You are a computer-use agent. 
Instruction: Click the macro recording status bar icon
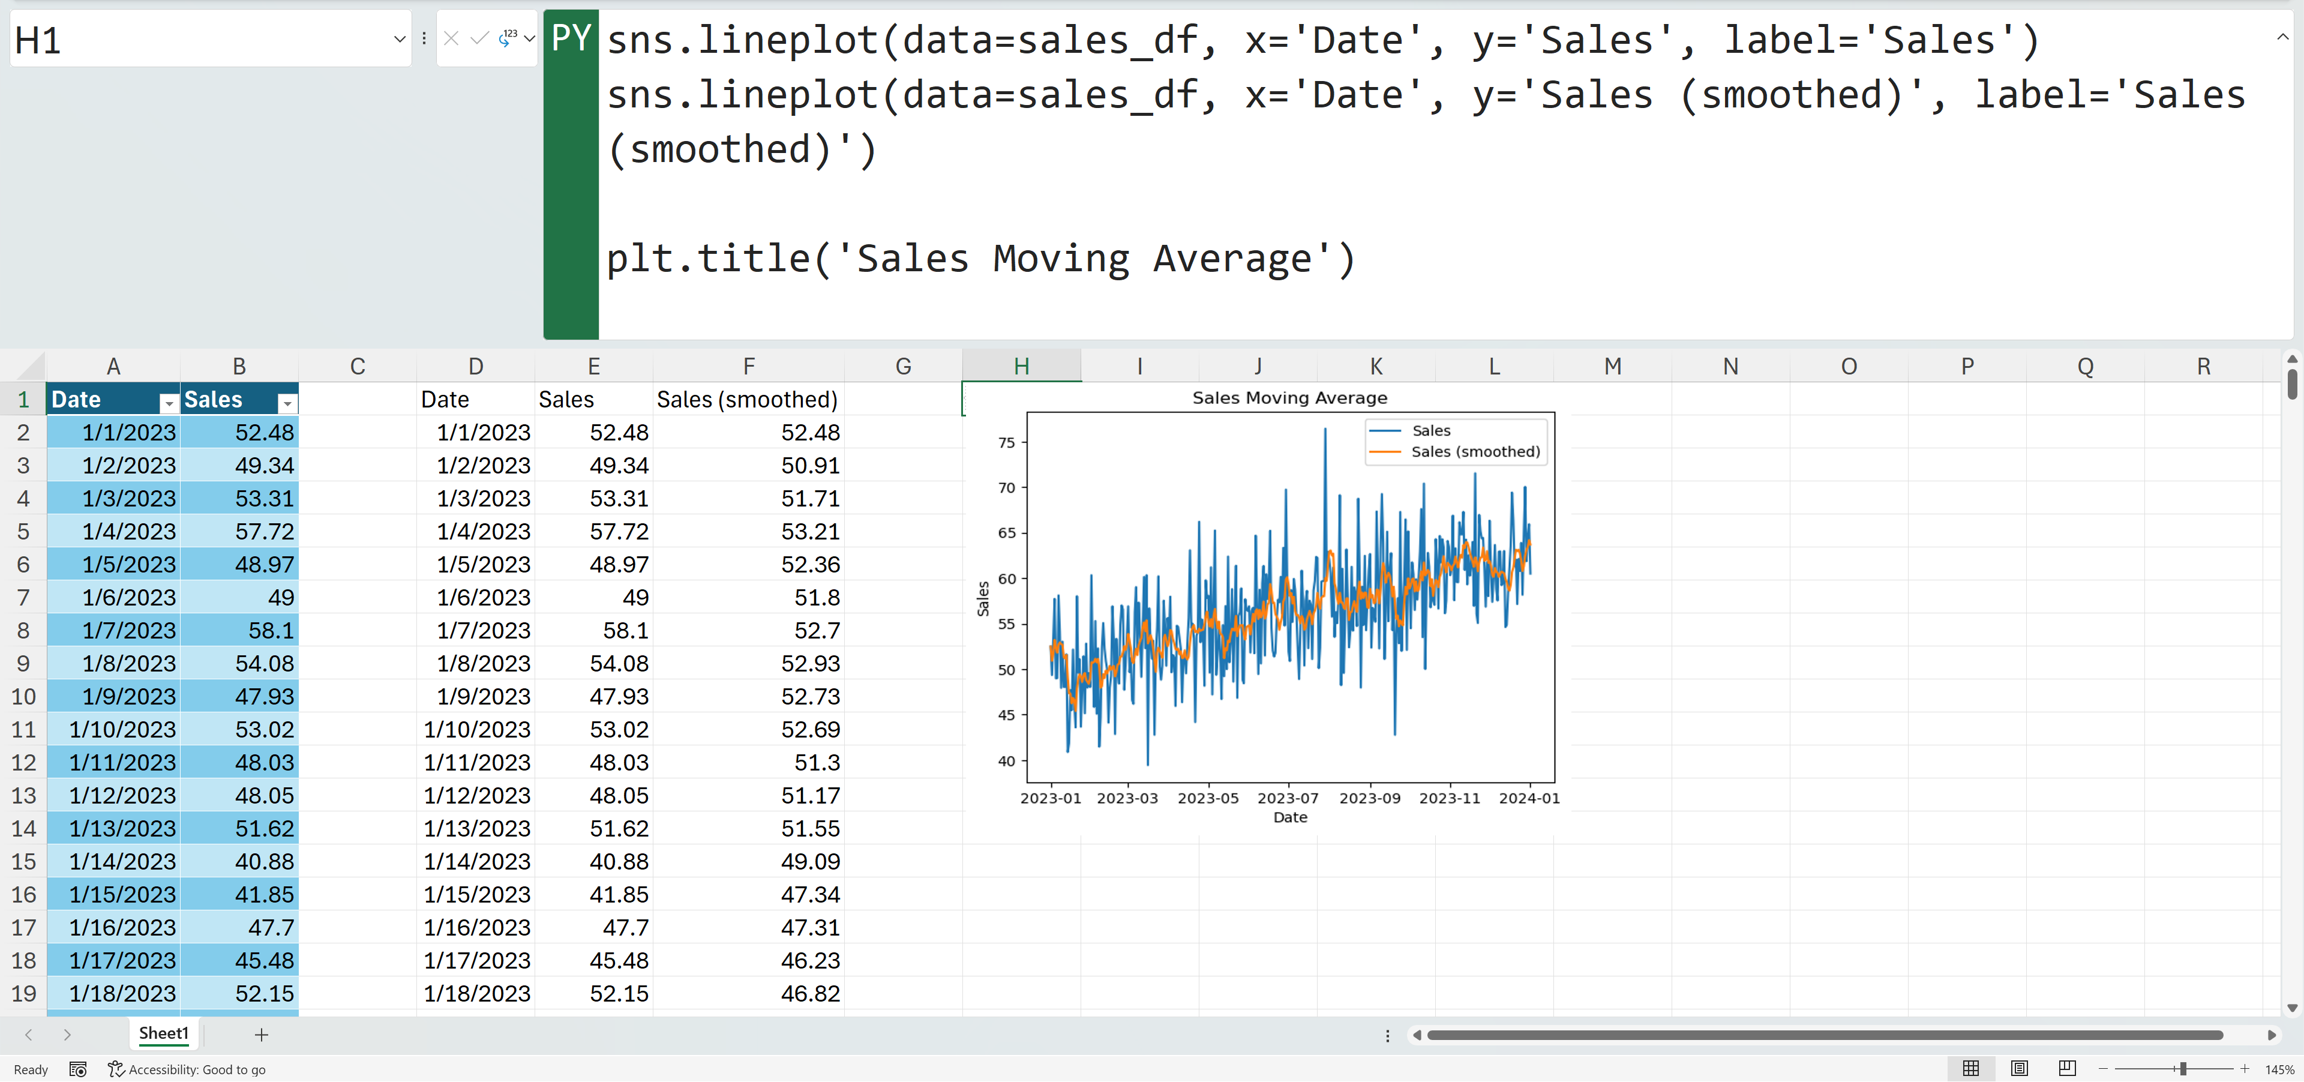(x=78, y=1069)
